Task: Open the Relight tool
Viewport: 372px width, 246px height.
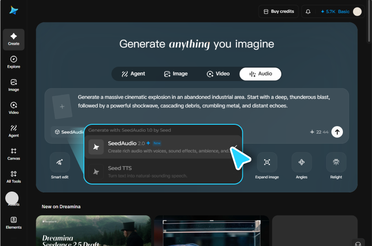Action: 336,166
